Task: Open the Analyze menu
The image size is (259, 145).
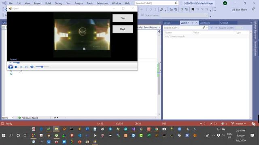Action: [x=79, y=3]
